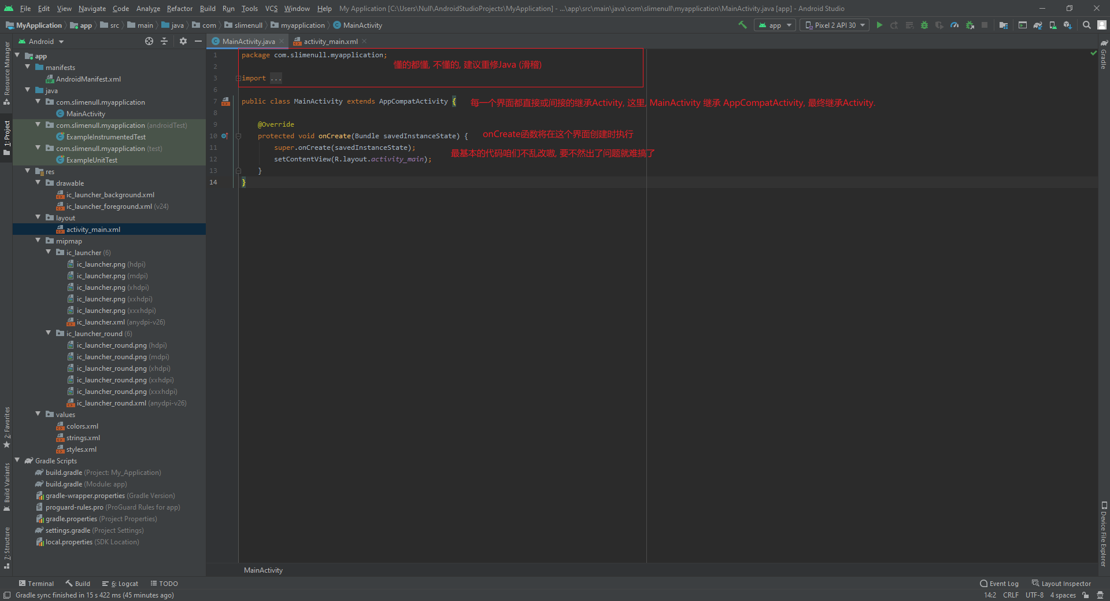The height and width of the screenshot is (601, 1110).
Task: Collapse the app module tree node
Action: point(17,56)
